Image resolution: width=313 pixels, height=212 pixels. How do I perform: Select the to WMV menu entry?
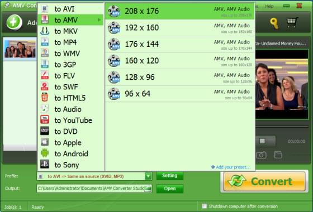70,54
